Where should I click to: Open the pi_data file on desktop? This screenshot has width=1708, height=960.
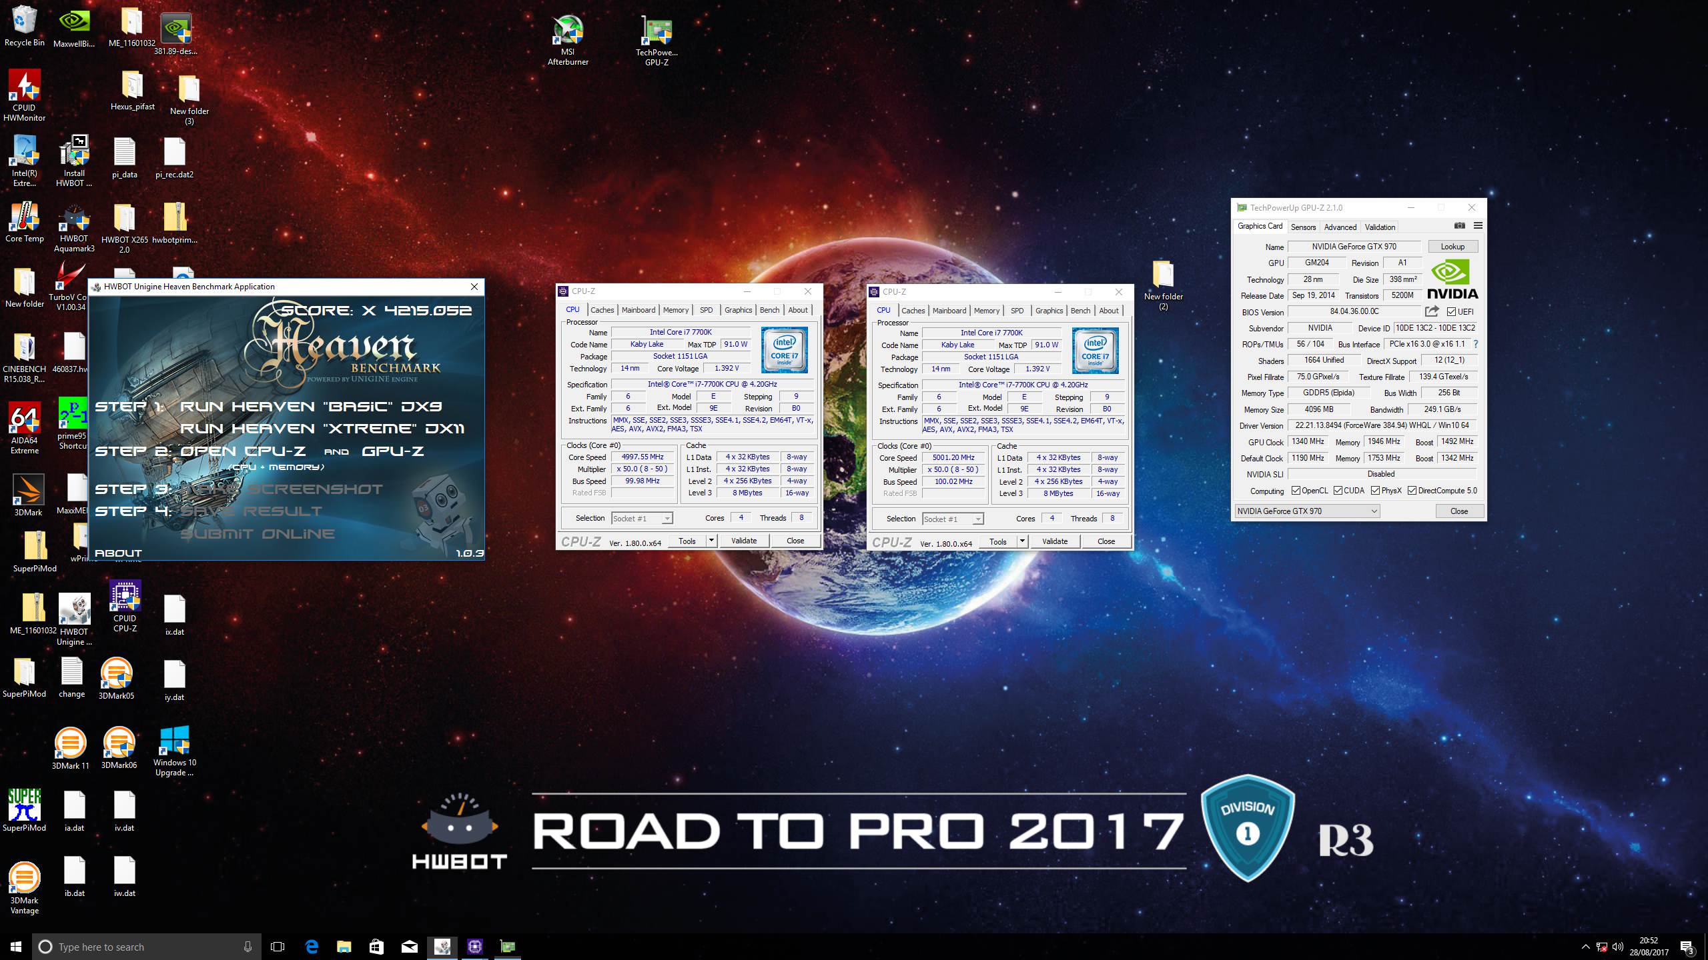[x=125, y=159]
